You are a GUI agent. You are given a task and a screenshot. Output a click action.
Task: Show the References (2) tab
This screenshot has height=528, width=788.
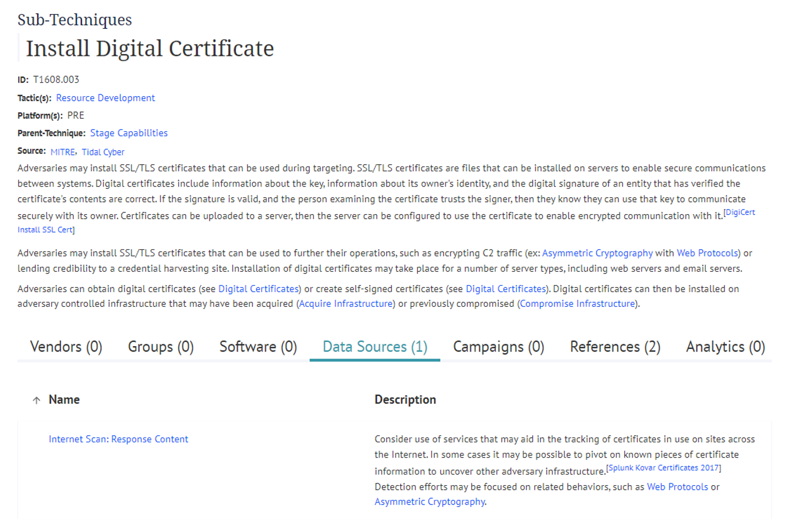615,347
